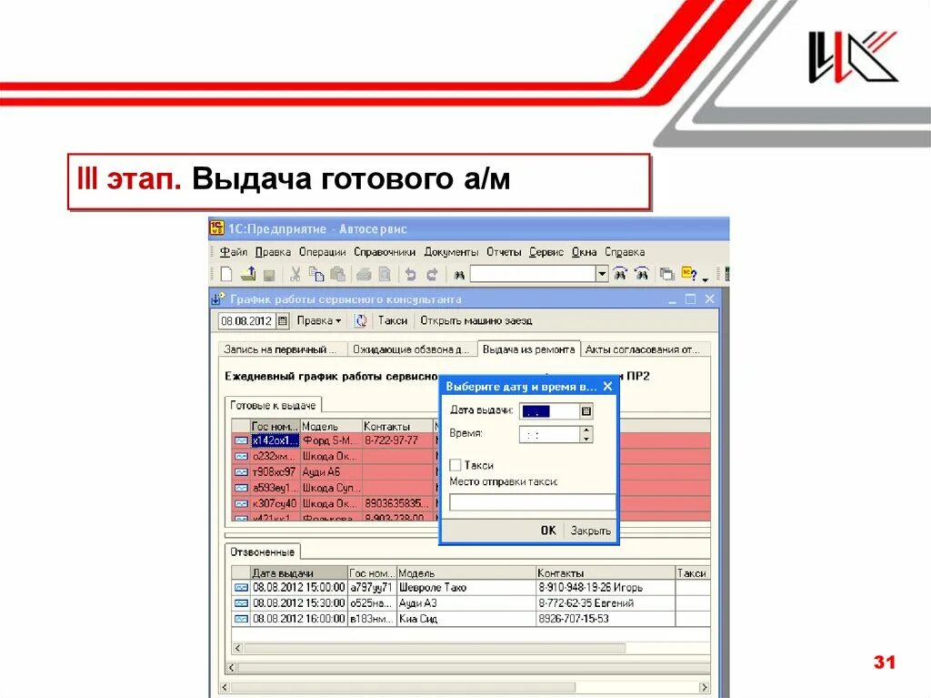Open calendar next to date 08.08.2012
Screen dimensions: 931x698
[284, 321]
